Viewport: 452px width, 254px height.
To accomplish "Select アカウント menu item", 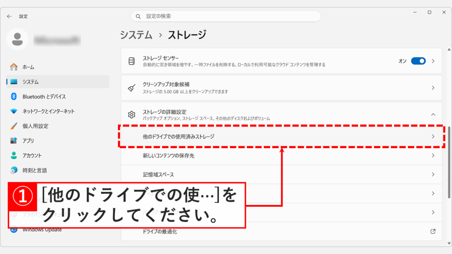I will click(x=58, y=156).
